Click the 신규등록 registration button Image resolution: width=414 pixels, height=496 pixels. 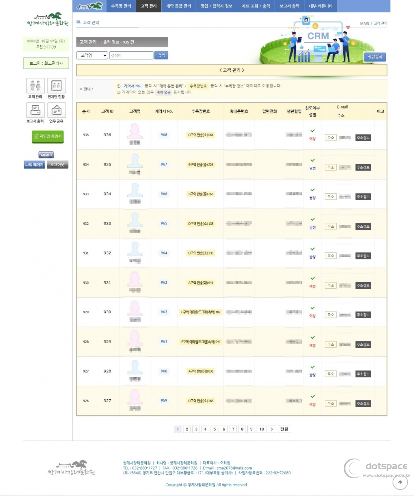point(375,57)
